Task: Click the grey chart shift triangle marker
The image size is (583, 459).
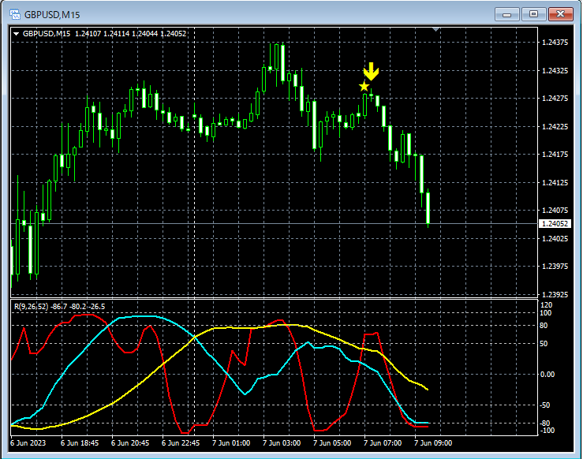Action: click(x=437, y=30)
